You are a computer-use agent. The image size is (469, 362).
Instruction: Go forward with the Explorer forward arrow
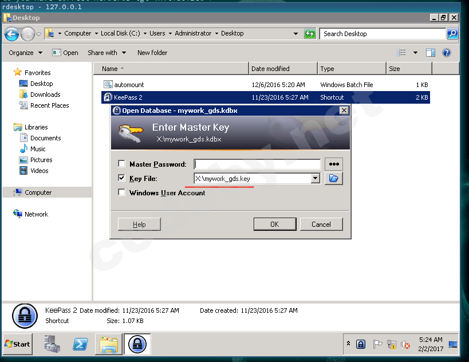point(28,34)
